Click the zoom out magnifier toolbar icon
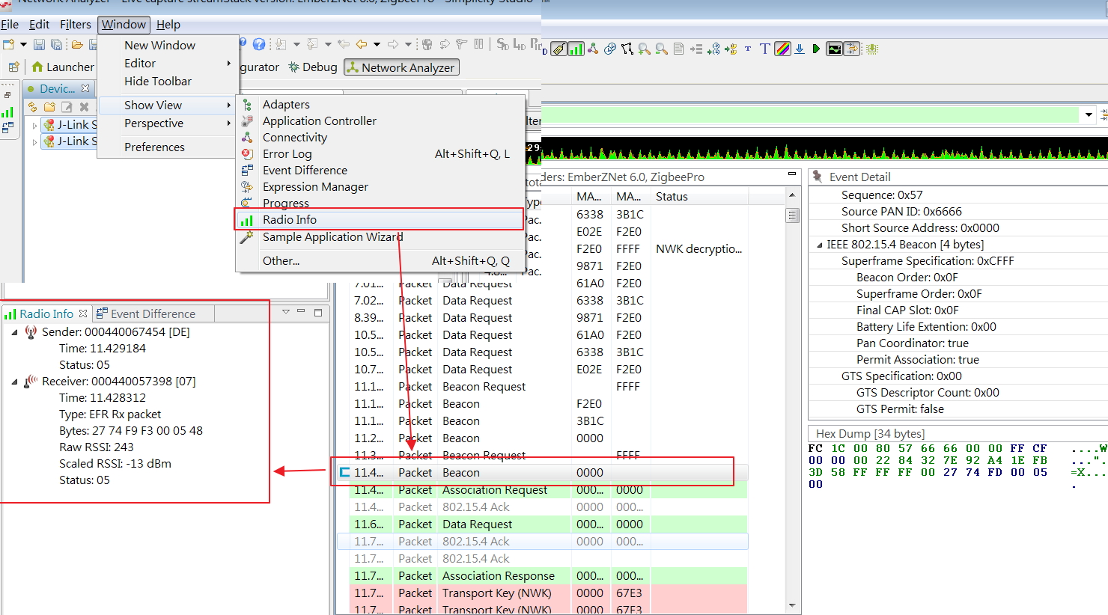 pyautogui.click(x=660, y=49)
